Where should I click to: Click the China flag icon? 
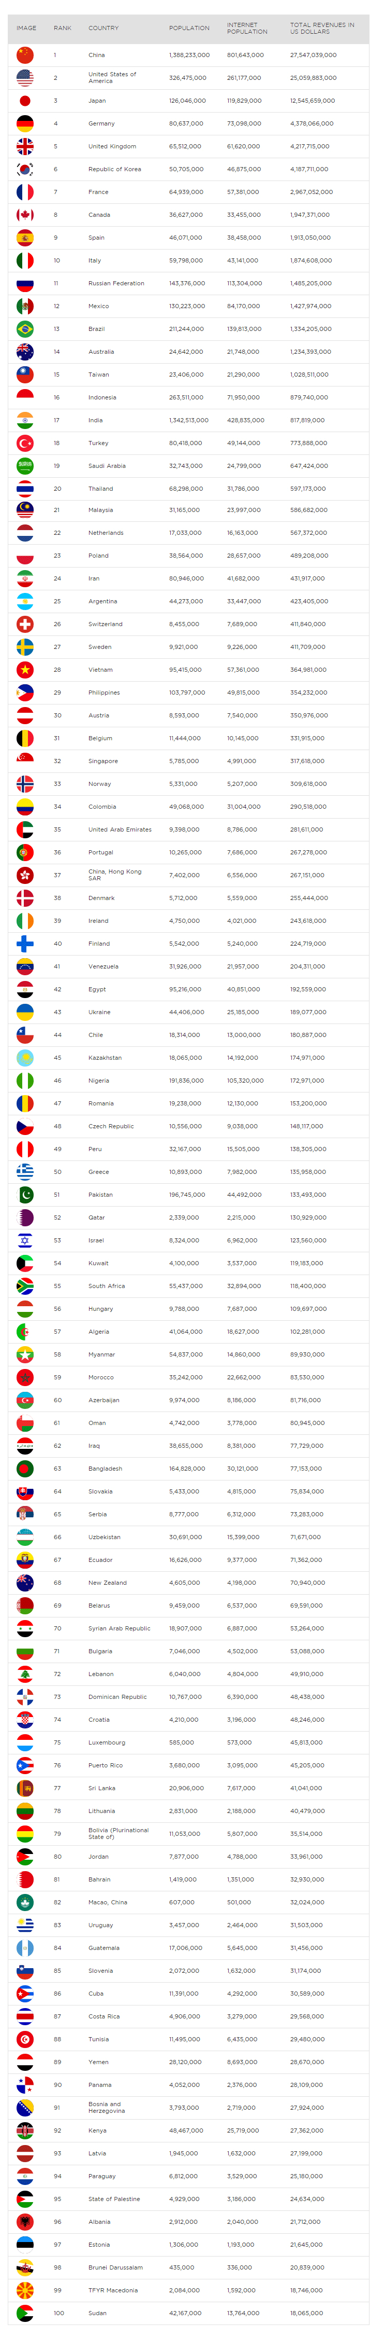click(x=25, y=56)
